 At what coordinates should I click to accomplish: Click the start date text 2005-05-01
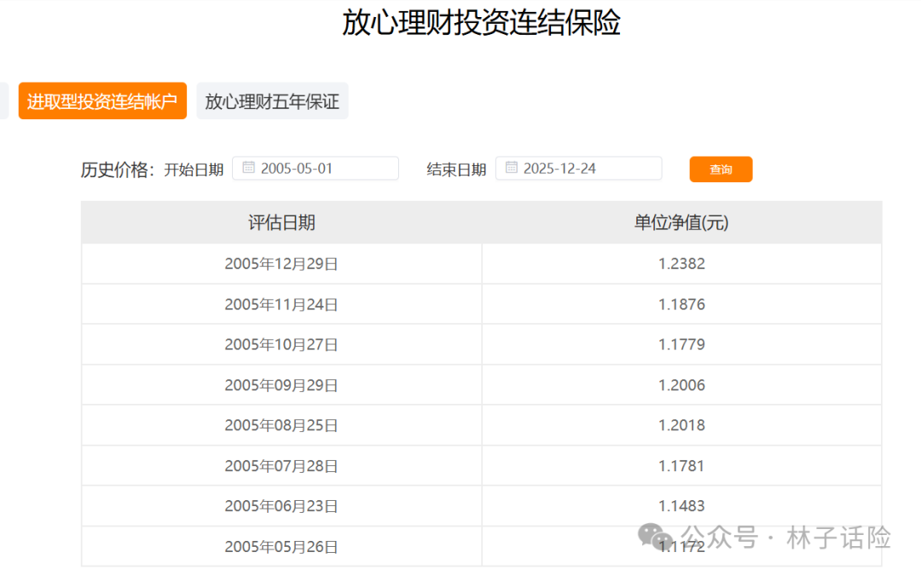(x=297, y=168)
